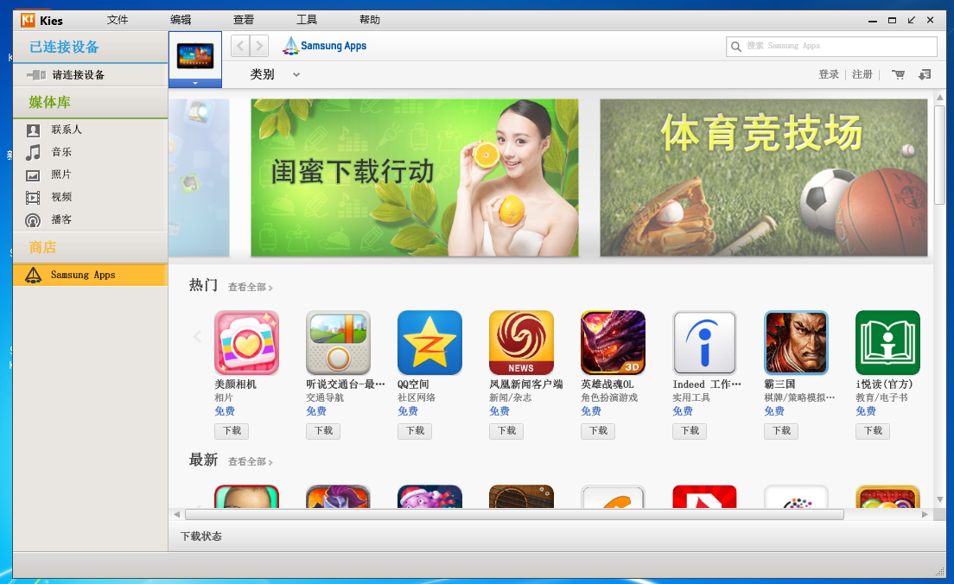Click the device thumbnail tab
This screenshot has width=954, height=584.
pyautogui.click(x=195, y=56)
